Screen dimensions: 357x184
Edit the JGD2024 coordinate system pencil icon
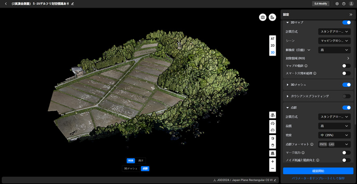click(275, 180)
